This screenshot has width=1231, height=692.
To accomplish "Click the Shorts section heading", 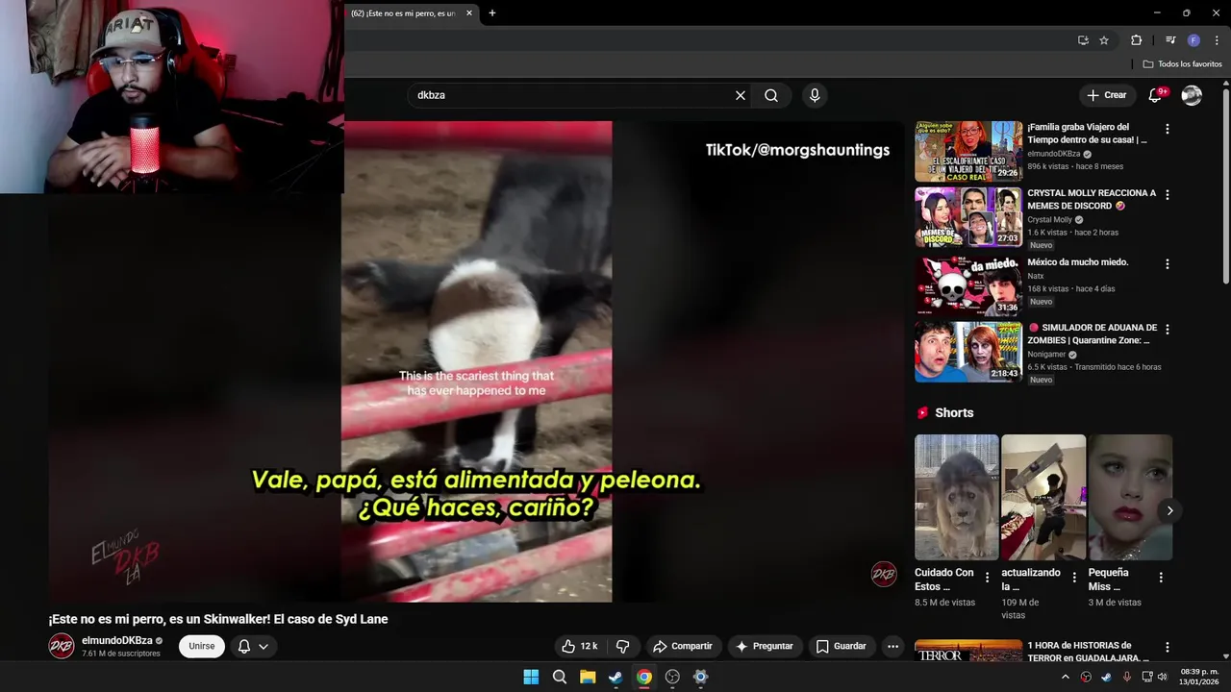I will [954, 412].
